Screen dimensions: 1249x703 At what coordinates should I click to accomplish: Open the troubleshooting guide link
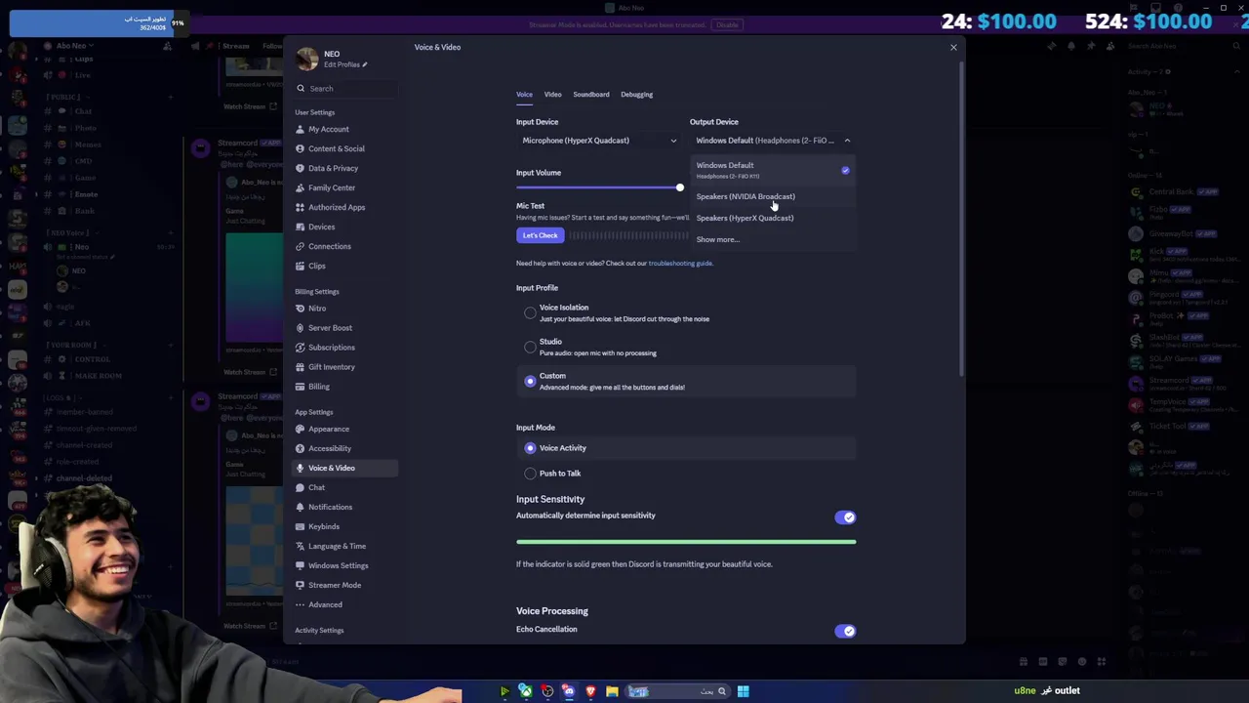click(x=680, y=264)
